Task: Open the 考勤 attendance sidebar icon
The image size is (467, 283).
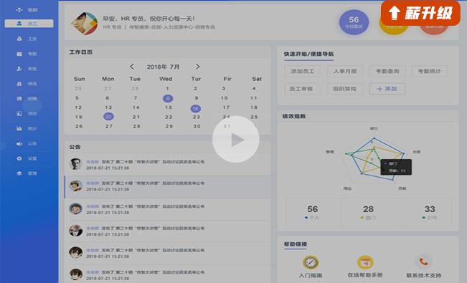Action: coord(19,54)
